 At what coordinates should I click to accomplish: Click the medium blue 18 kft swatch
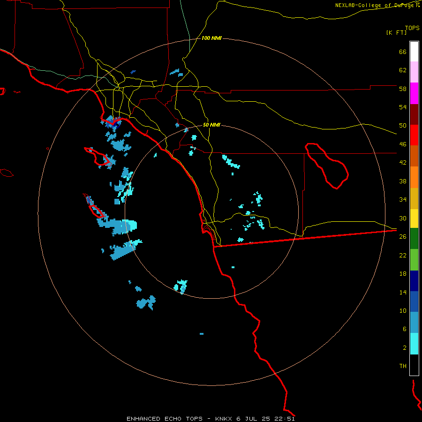(414, 301)
